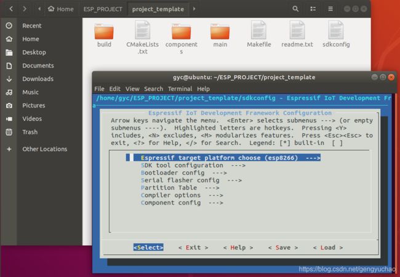The image size is (400, 277).
Task: Open the terminal Search menu
Action: pyautogui.click(x=154, y=89)
